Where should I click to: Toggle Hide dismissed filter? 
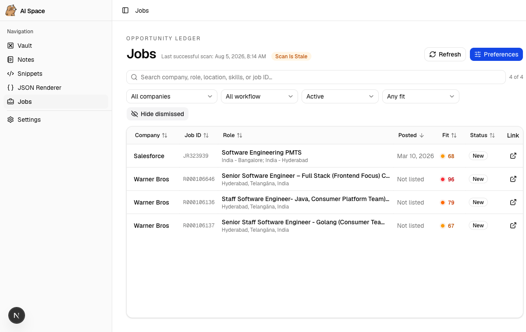coord(157,114)
